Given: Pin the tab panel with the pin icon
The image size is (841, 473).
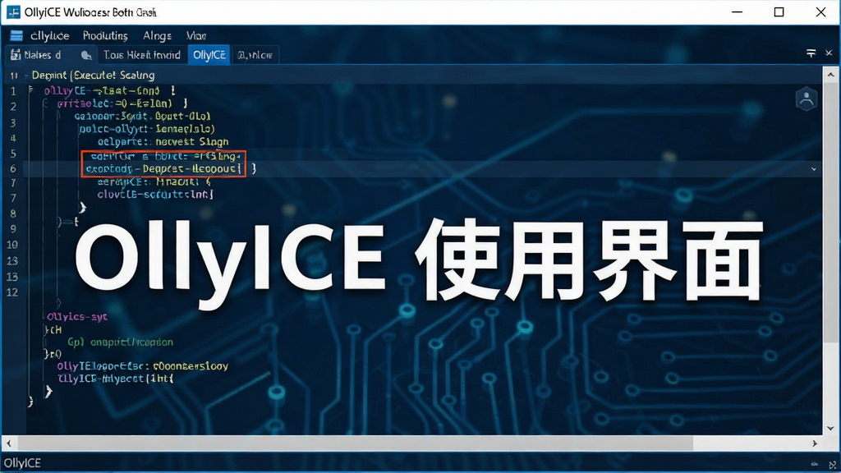Looking at the screenshot, I should click(x=811, y=53).
